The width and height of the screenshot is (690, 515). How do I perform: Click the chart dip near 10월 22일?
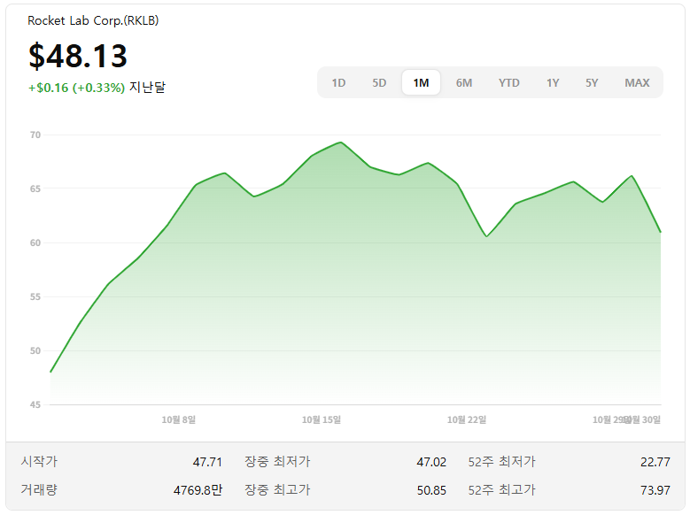[487, 236]
